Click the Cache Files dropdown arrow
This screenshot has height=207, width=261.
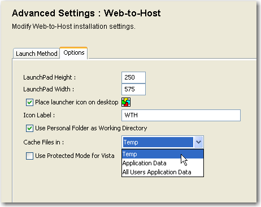tap(198, 142)
